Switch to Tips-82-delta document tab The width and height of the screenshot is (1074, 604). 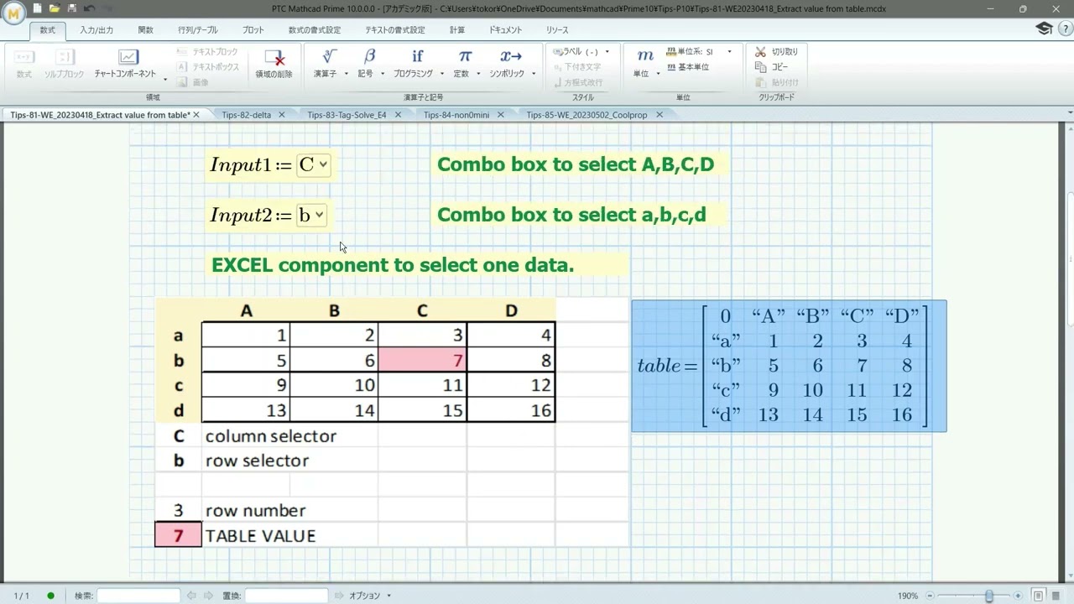246,115
